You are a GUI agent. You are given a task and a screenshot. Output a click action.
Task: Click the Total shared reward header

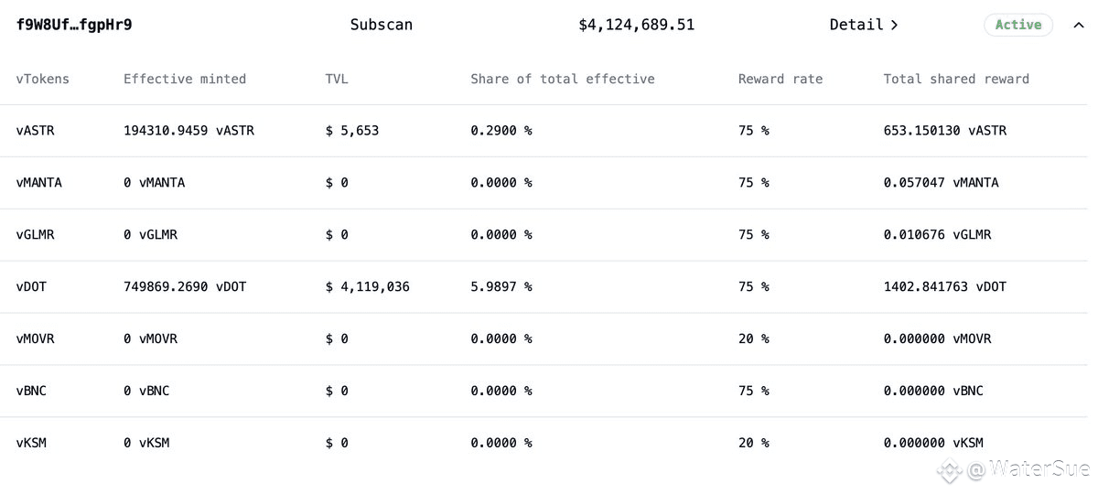click(x=956, y=79)
